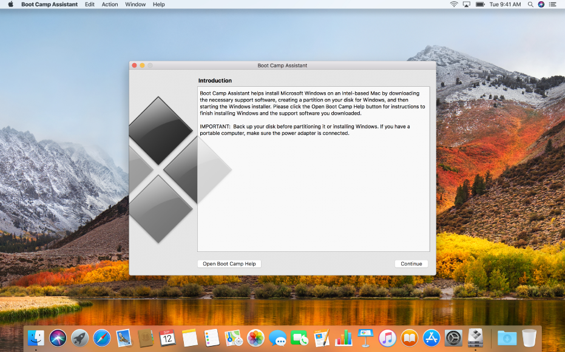Open the AirPlay display menu
565x352 pixels.
[467, 4]
